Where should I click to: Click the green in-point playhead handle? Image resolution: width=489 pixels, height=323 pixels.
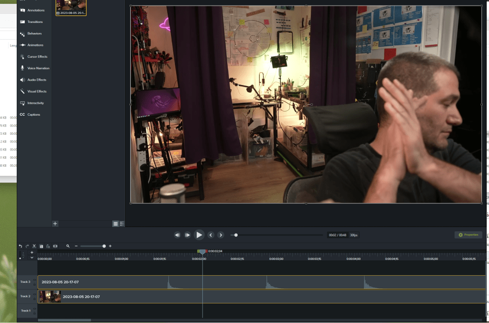coord(199,251)
